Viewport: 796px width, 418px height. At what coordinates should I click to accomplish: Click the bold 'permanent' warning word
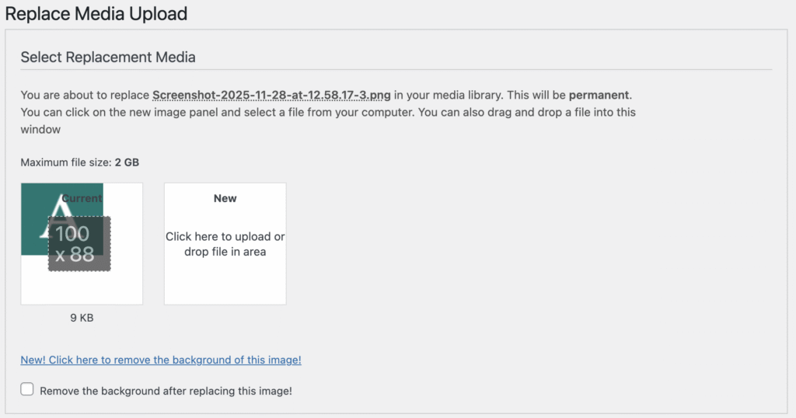(599, 96)
